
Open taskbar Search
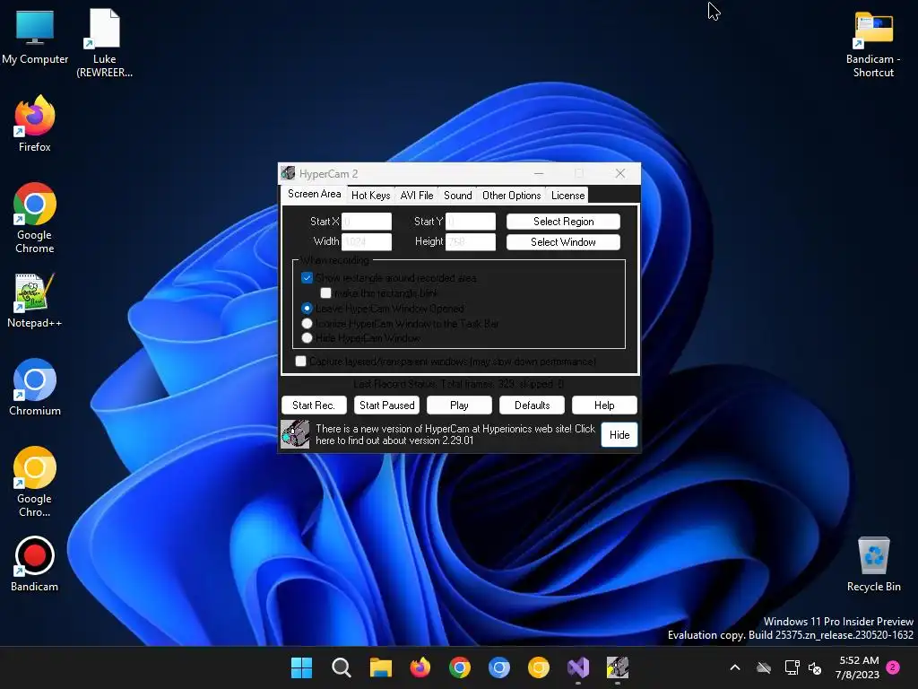tap(342, 667)
